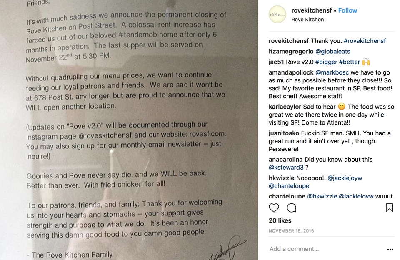Open the three-dot more options menu
Image resolution: width=400 pixels, height=260 pixels.
click(x=390, y=249)
